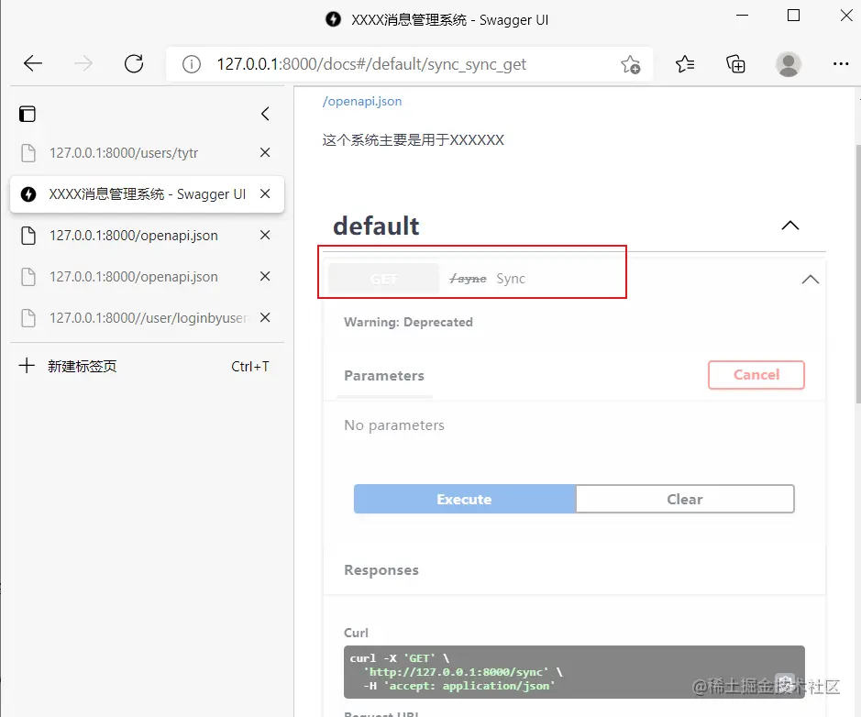
Task: Collapse the GET /sync operation chevron
Action: (x=810, y=280)
